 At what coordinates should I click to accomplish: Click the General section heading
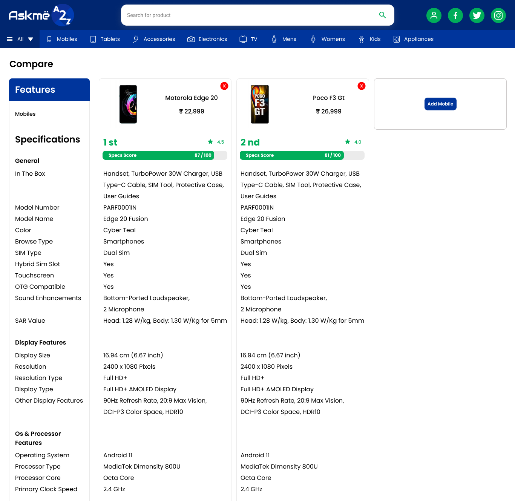coord(27,161)
